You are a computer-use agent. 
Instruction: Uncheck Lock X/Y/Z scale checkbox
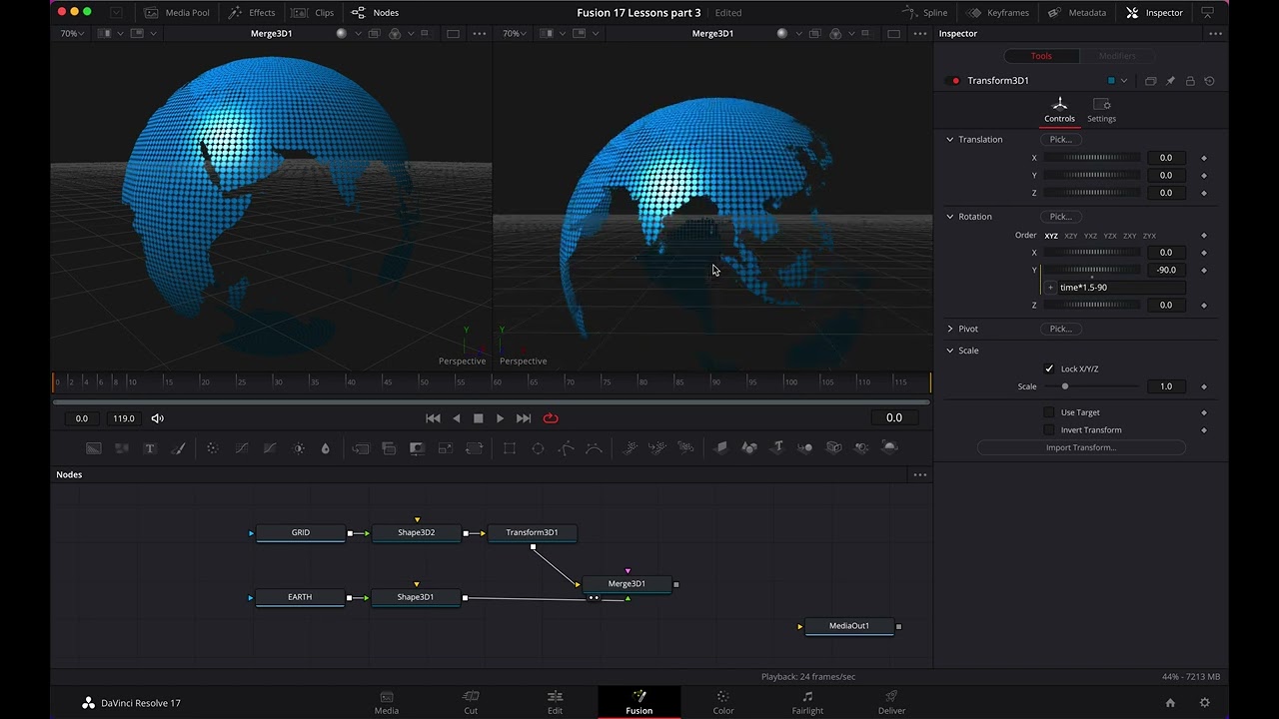click(1049, 368)
